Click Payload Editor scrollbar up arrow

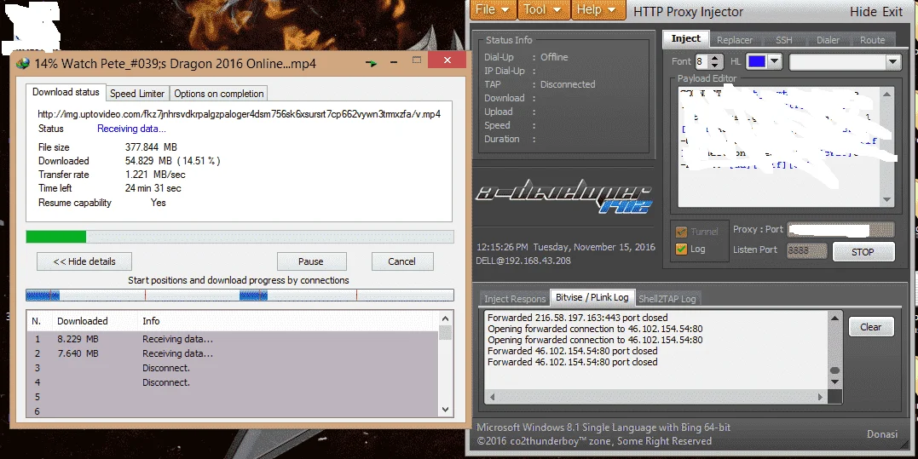(x=887, y=94)
